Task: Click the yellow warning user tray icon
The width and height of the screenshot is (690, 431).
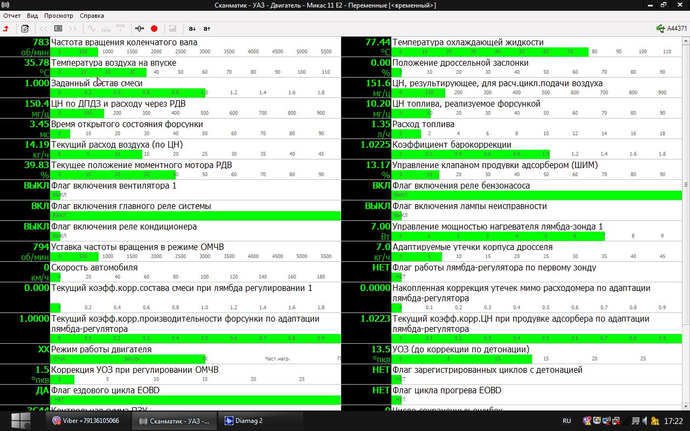Action: [655, 421]
